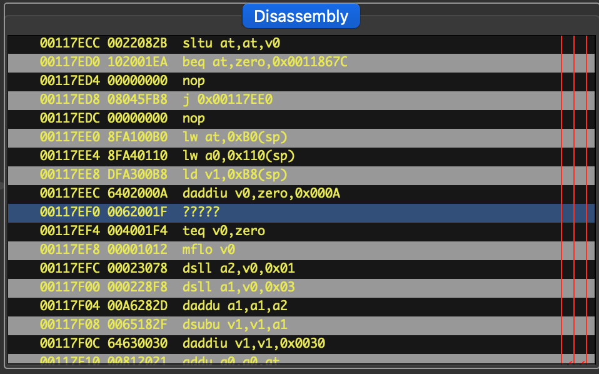Screen dimensions: 599x374
Task: Click the dsubu v1,v1,a1 instruction row
Action: tap(234, 325)
